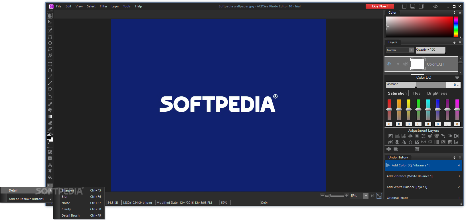Screen dimensions: 466x220
Task: Open the Filter menu
Action: coord(104,6)
